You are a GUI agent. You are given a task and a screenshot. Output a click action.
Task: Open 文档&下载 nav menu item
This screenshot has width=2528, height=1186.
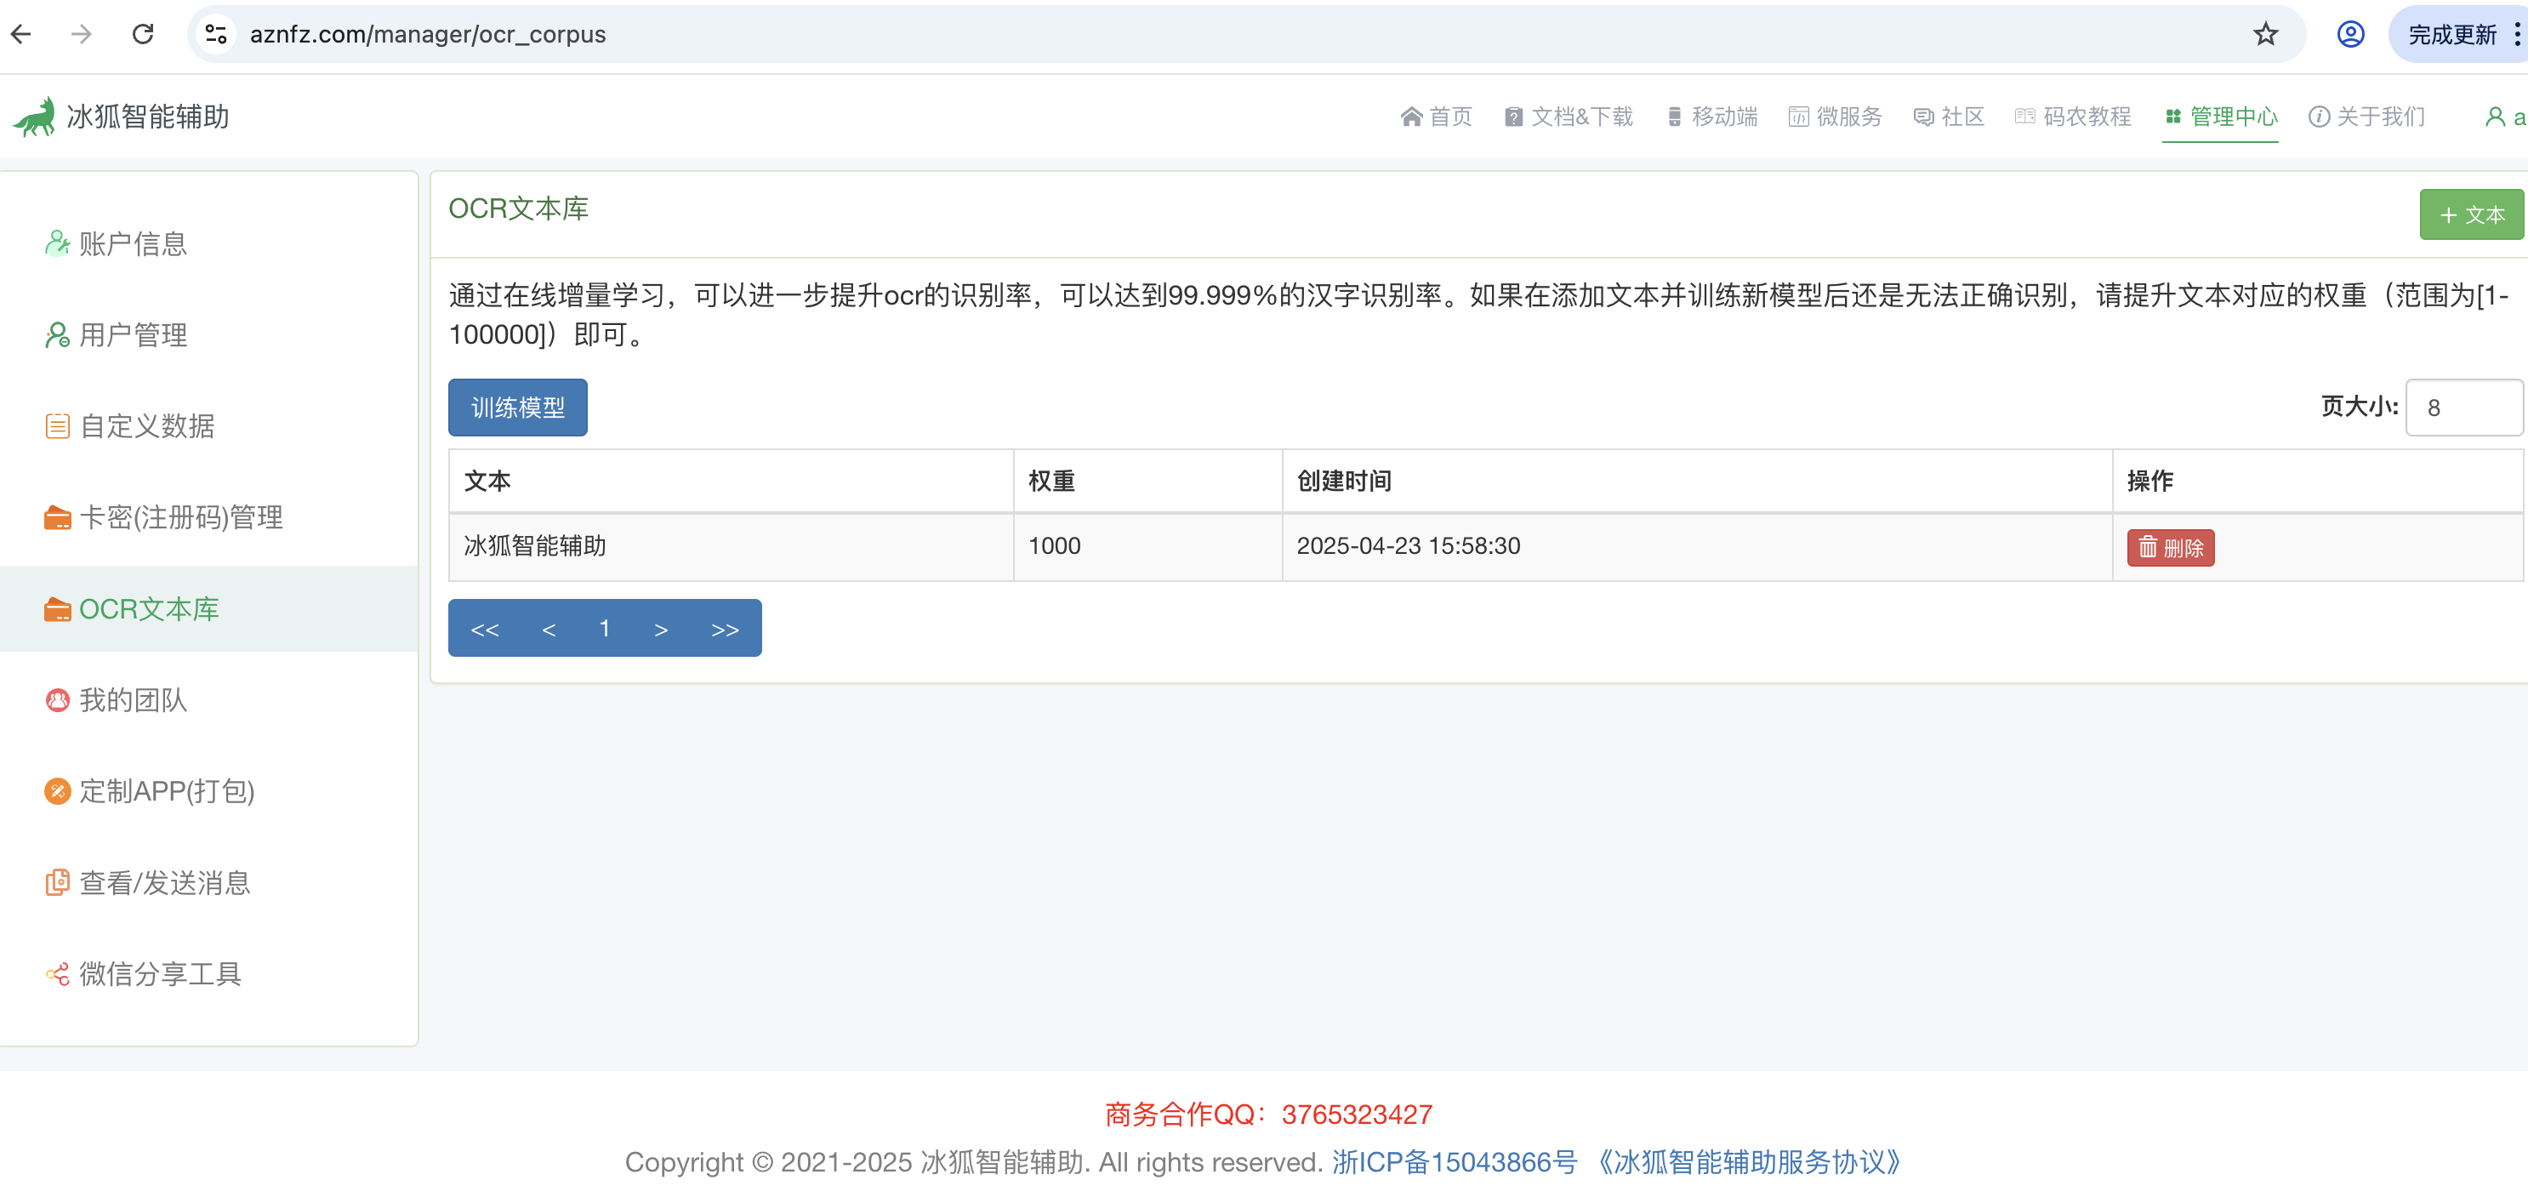1569,117
